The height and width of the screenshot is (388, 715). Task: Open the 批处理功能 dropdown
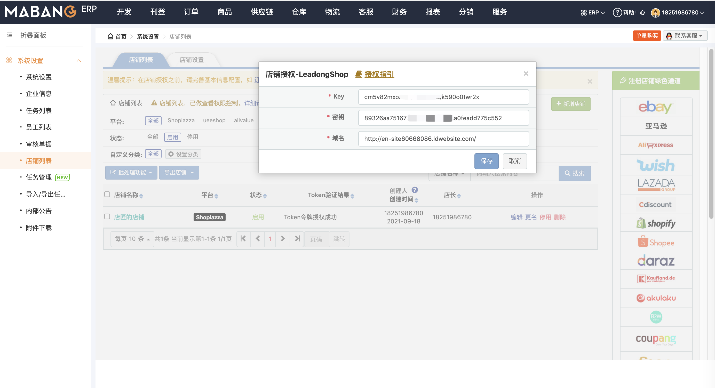click(131, 172)
